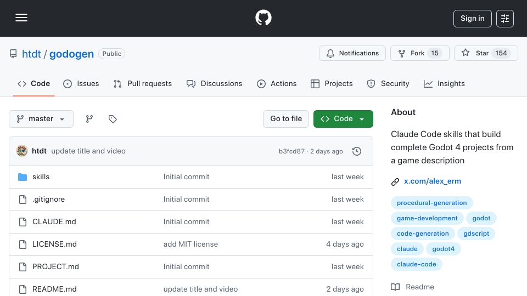
Task: View branches via the branch icon
Action: pyautogui.click(x=89, y=119)
